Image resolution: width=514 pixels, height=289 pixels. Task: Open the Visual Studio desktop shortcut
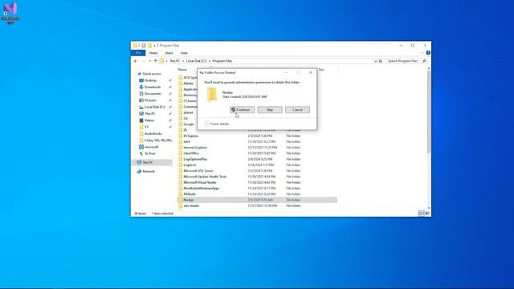point(10,13)
